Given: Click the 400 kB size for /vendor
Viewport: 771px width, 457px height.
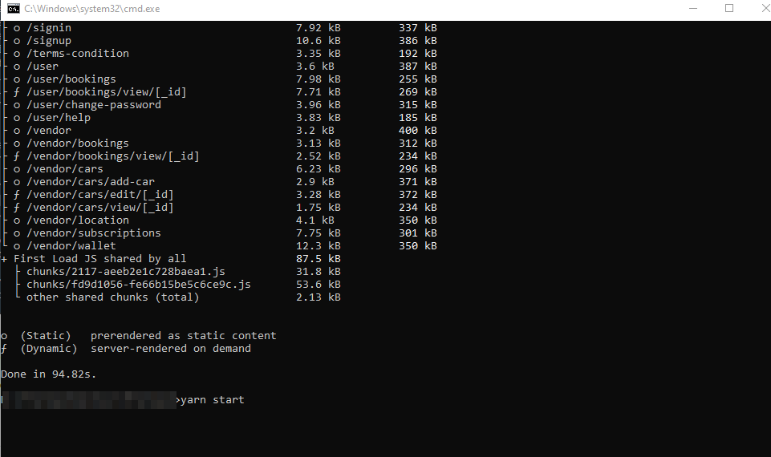Looking at the screenshot, I should 417,131.
